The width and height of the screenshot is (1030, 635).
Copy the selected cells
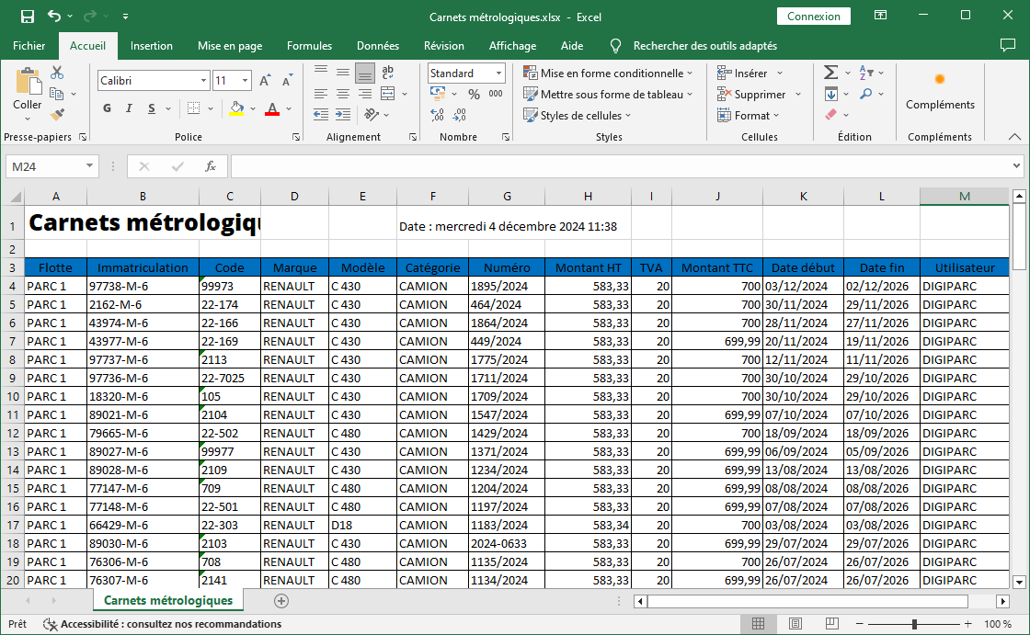coord(57,94)
